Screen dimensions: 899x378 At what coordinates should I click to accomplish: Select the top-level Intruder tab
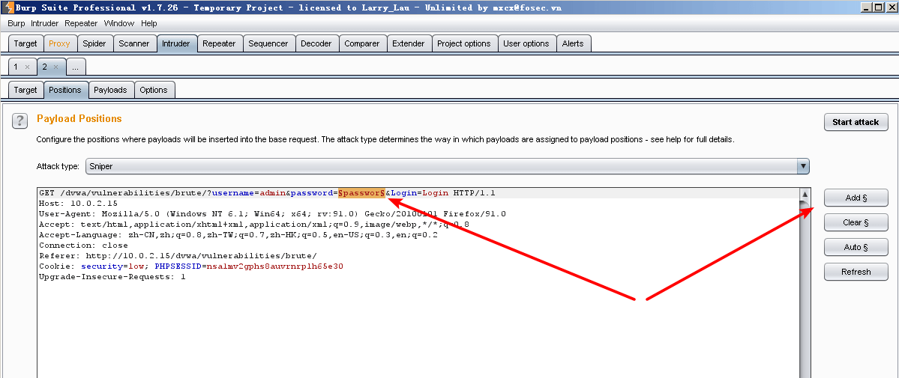(176, 43)
